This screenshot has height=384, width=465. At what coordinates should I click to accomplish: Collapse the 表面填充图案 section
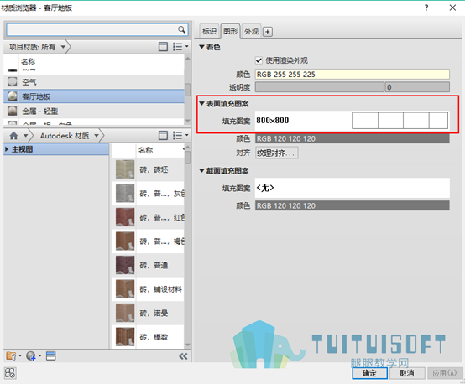click(202, 103)
